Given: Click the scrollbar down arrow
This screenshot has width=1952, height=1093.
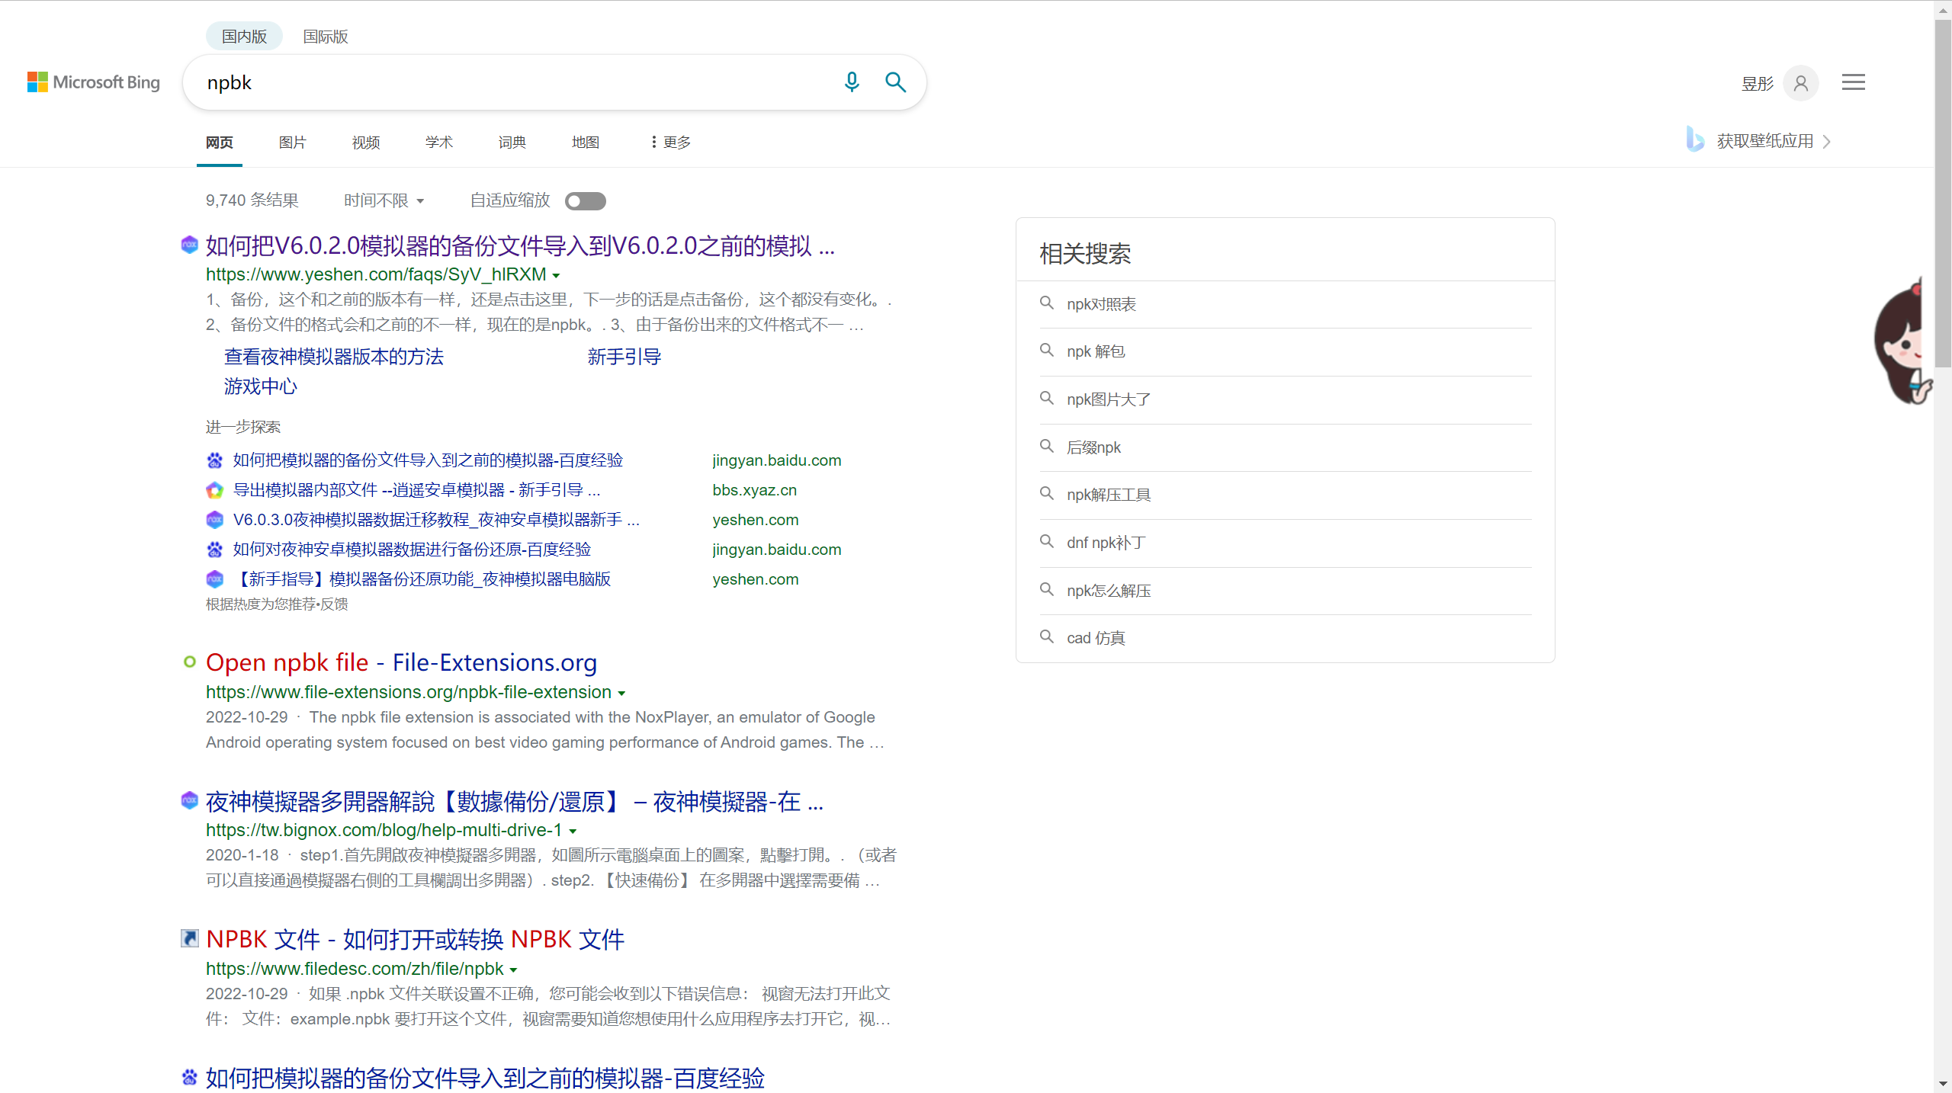Looking at the screenshot, I should [x=1942, y=1084].
